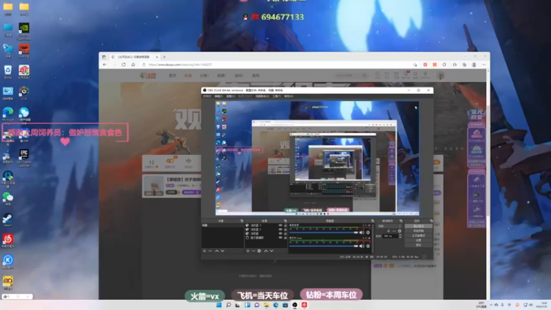
Task: Remove selected source with minus in Sources panel
Action: 253,251
